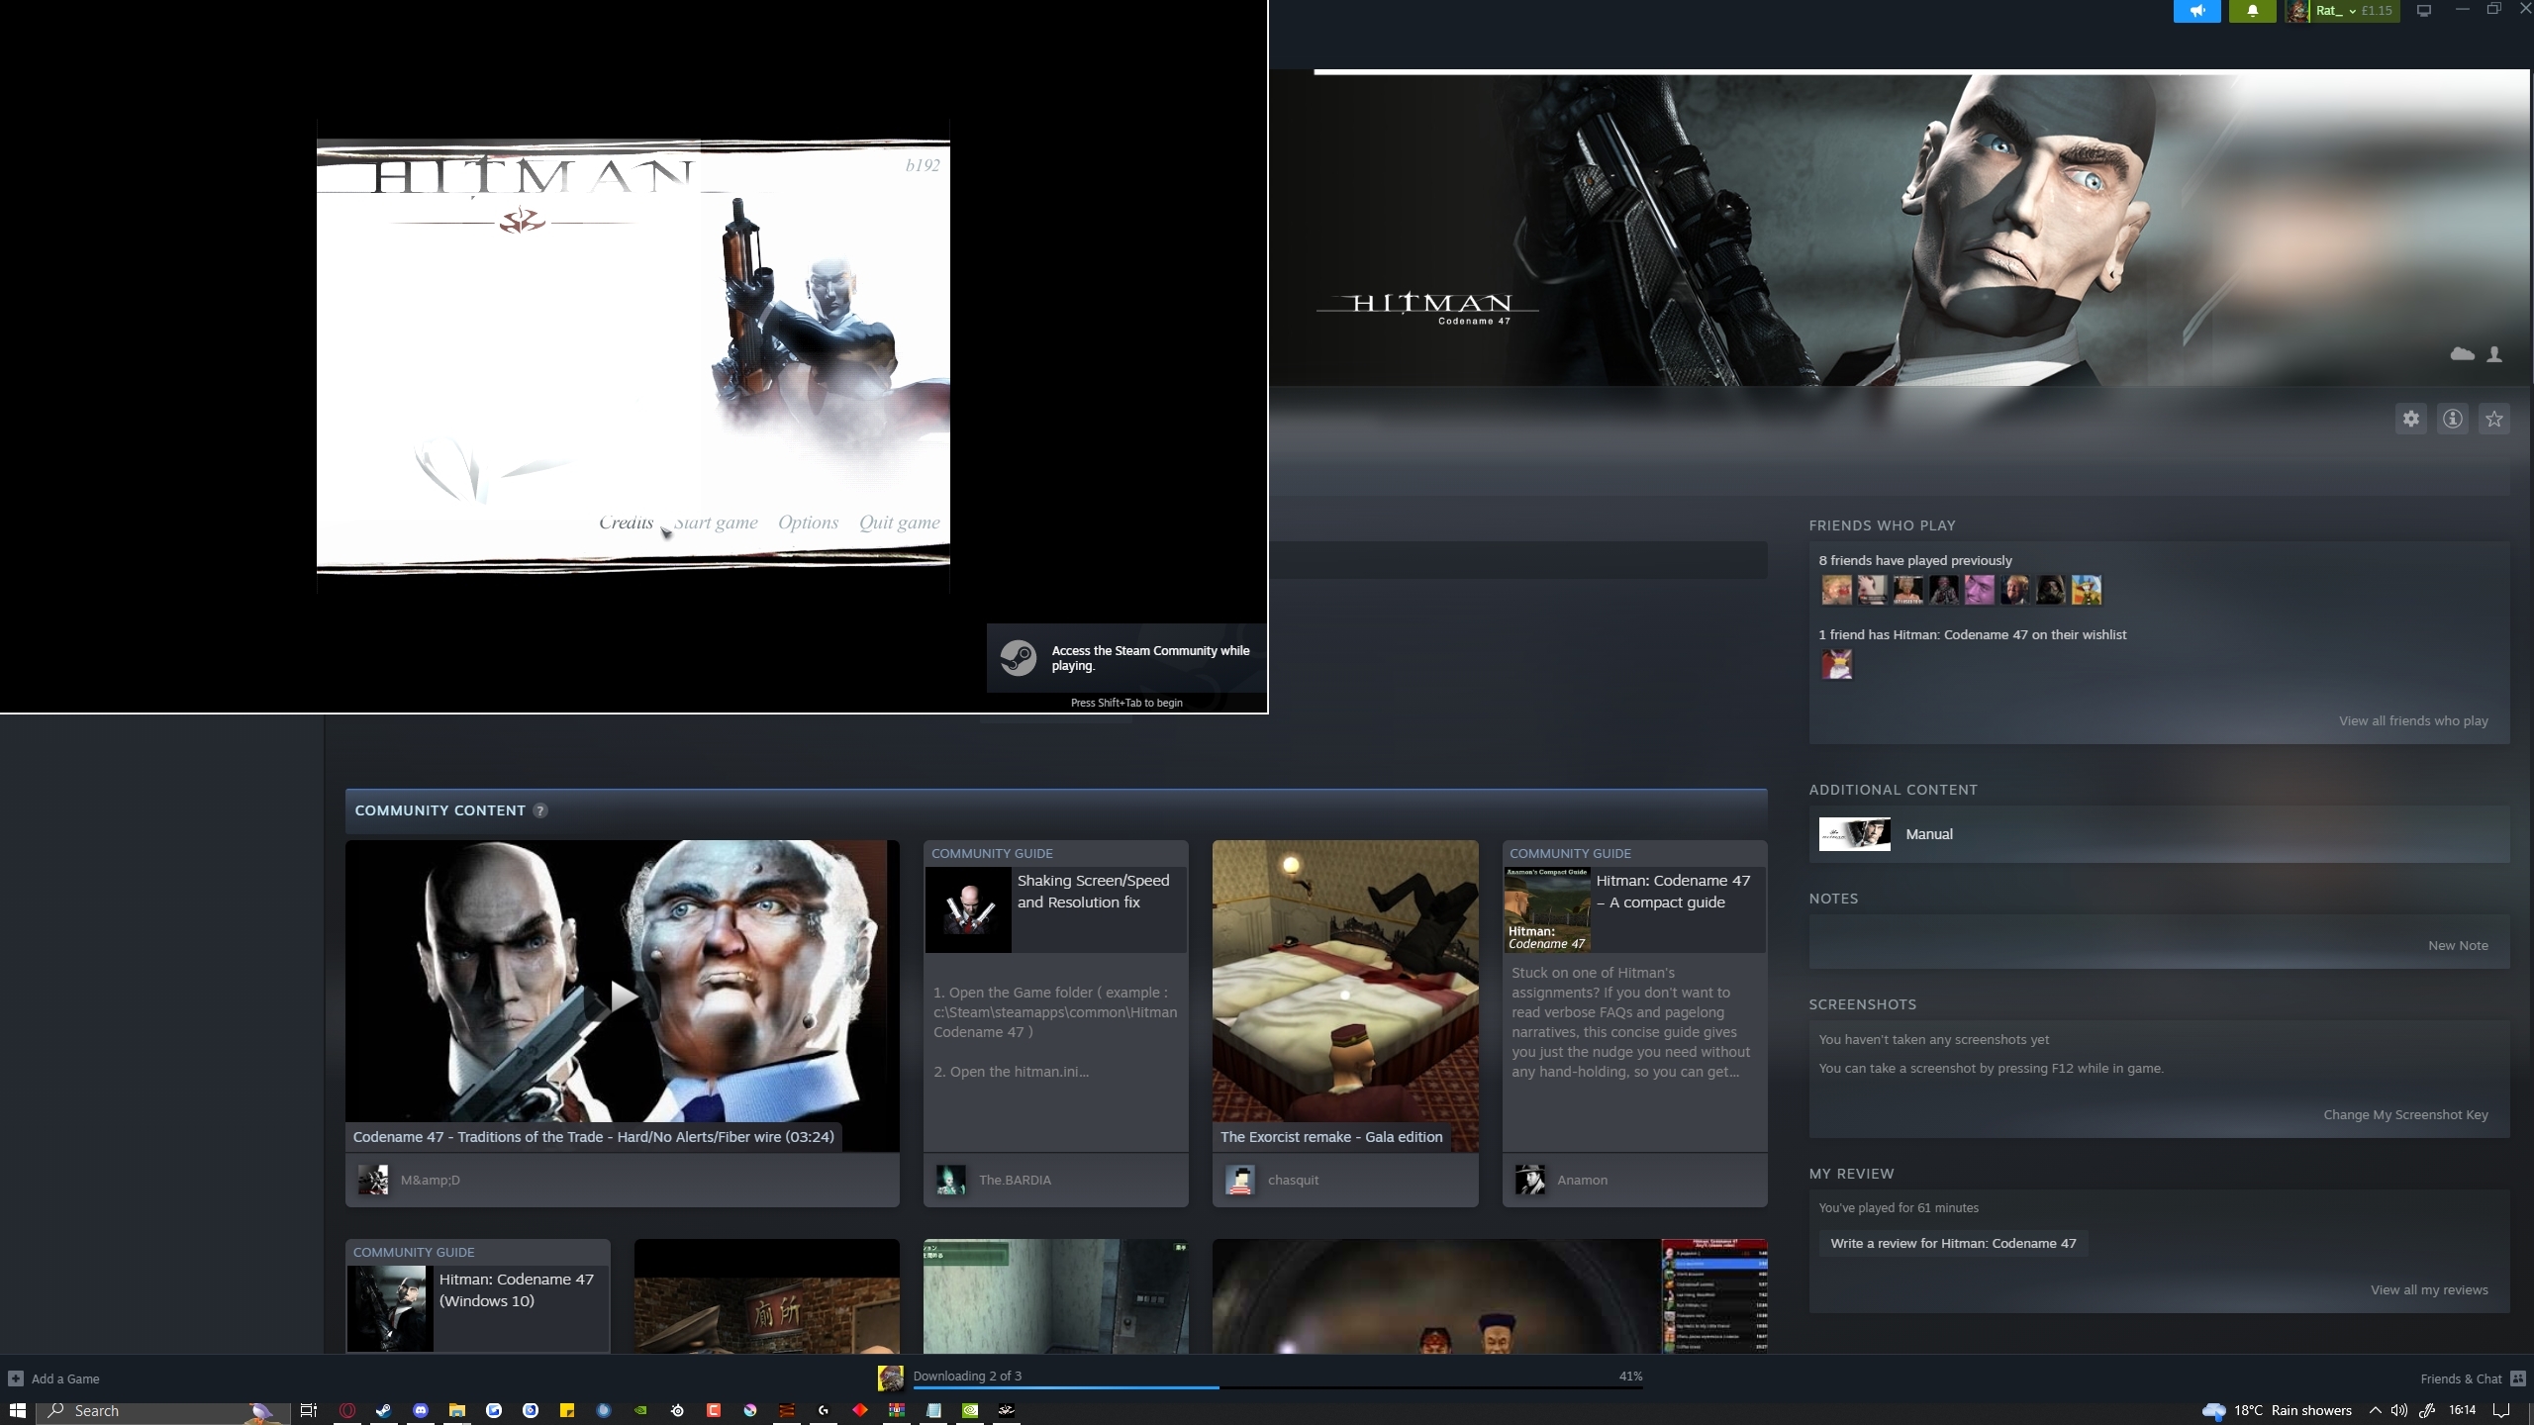2534x1425 pixels.
Task: Open game settings via the gear icon
Action: 2411,419
